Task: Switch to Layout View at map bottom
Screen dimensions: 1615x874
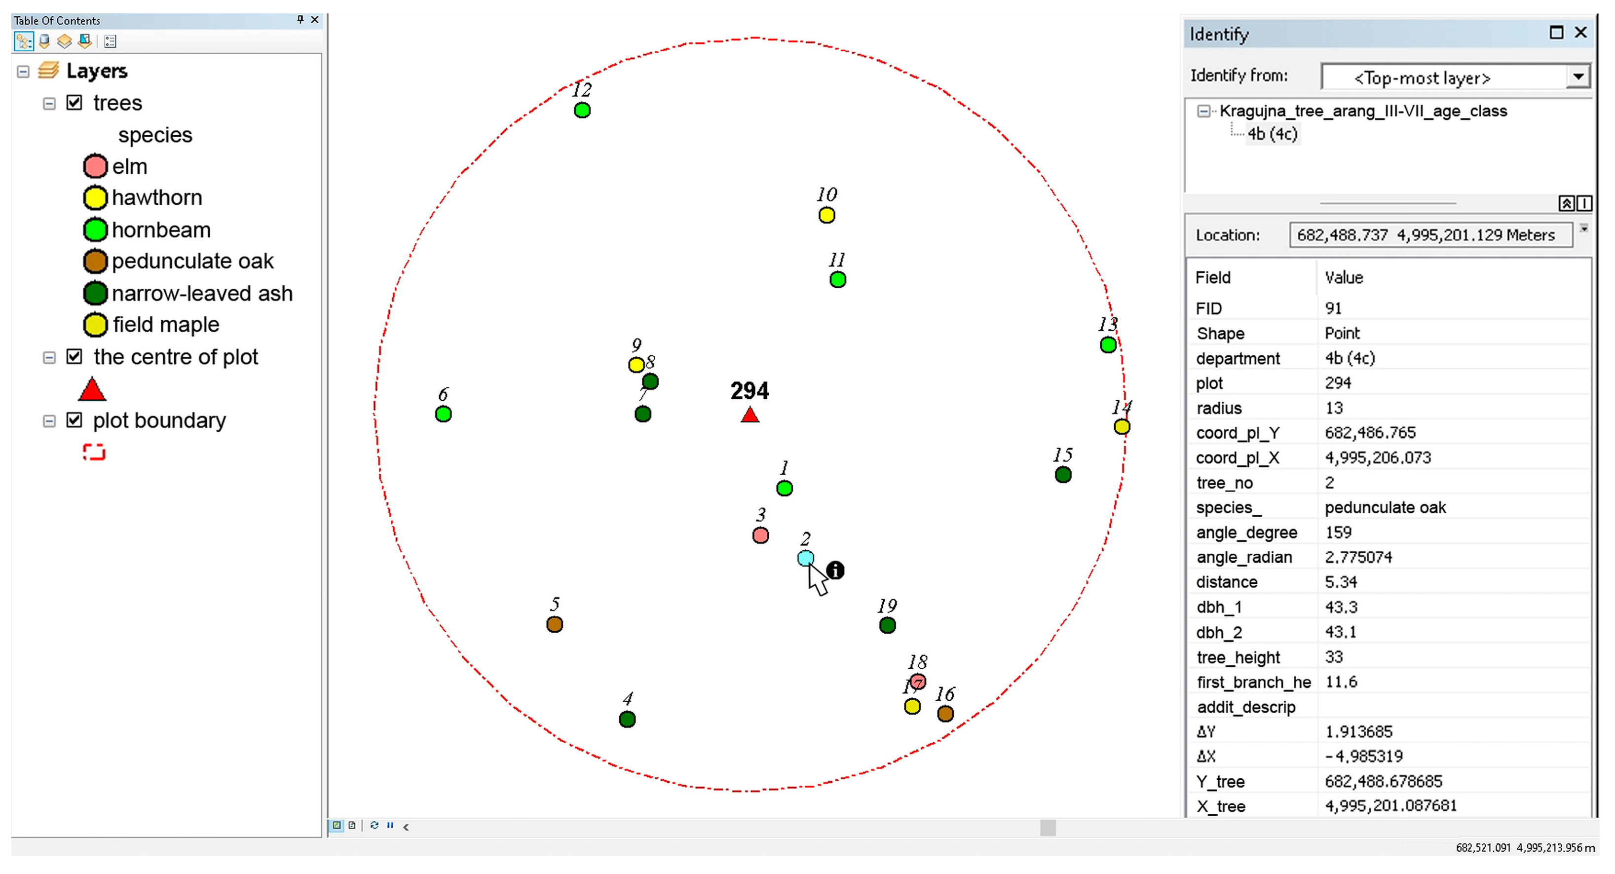Action: [352, 825]
